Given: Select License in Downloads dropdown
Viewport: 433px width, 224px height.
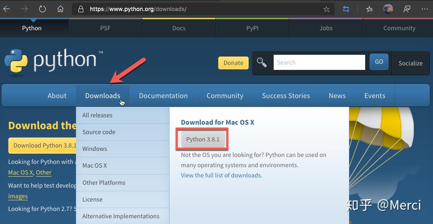Looking at the screenshot, I should (x=123, y=199).
